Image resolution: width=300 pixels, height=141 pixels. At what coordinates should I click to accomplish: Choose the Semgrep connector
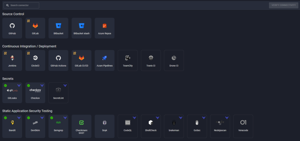coord(58,126)
